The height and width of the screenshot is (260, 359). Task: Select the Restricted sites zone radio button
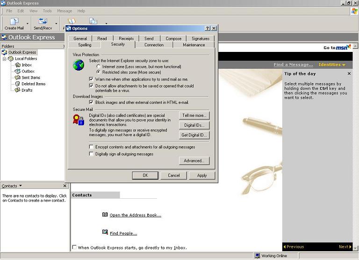99,72
